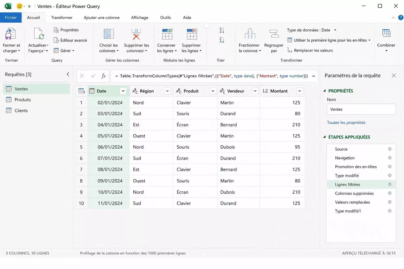Select Valeurs remplacées step
Screen dimensions: 404x269
361,202
